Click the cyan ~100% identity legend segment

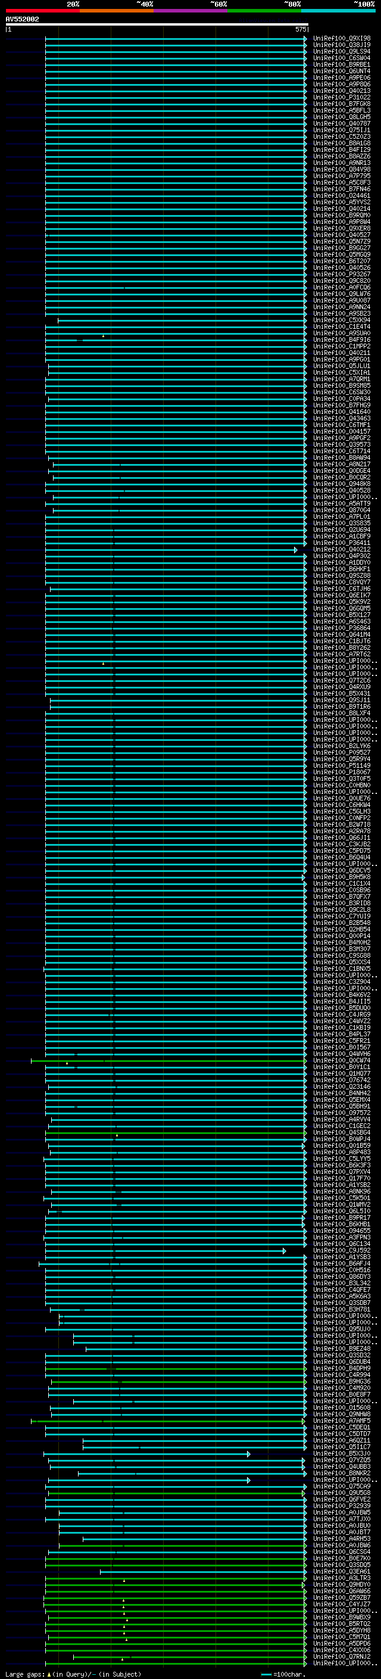click(x=338, y=11)
